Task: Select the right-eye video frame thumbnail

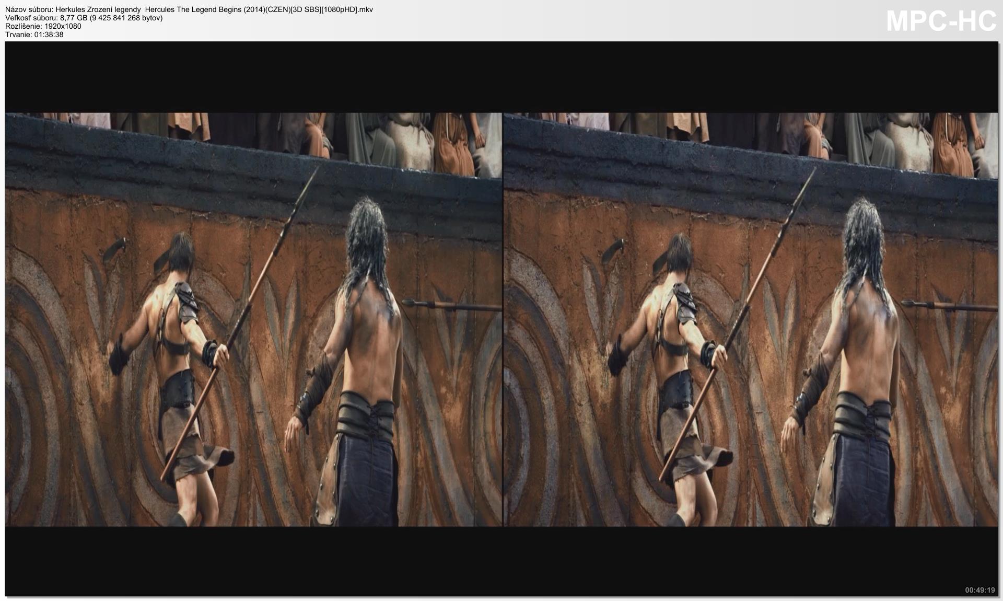Action: coord(750,319)
